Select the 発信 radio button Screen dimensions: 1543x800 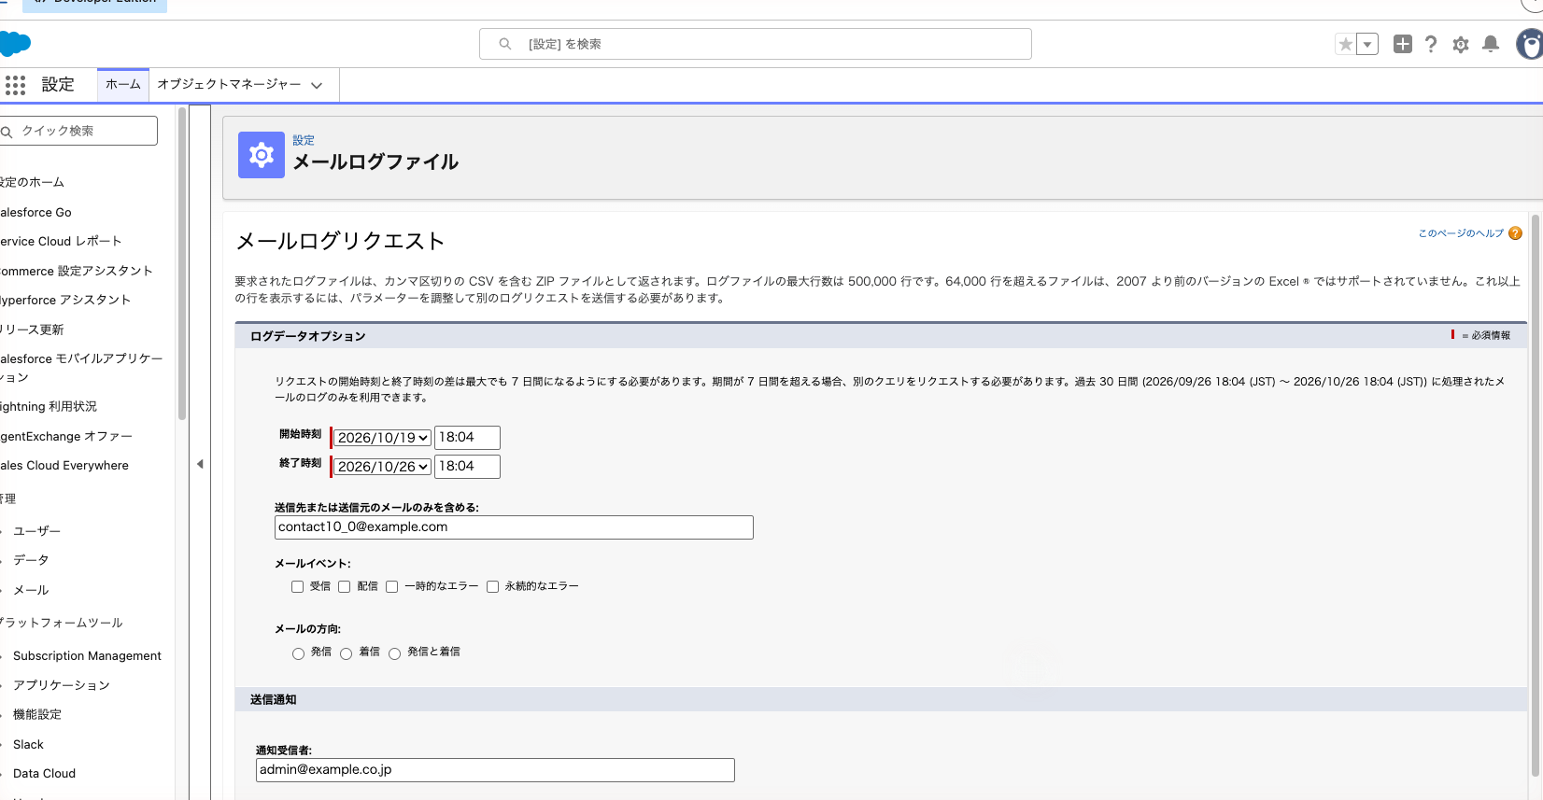(298, 653)
